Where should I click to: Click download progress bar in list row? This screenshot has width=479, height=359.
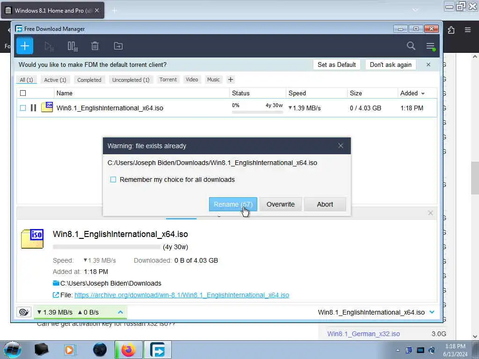pyautogui.click(x=258, y=112)
